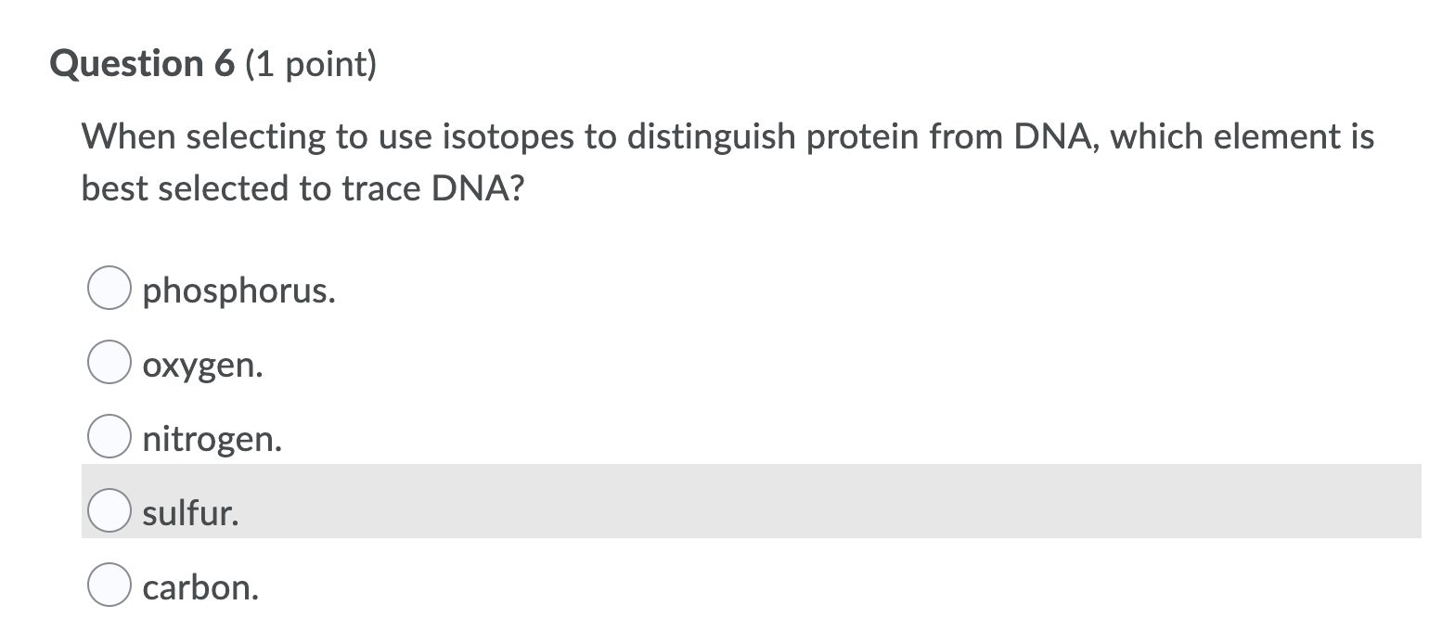Image resolution: width=1442 pixels, height=618 pixels.
Task: Click the "phosphorus." answer label
Action: pyautogui.click(x=239, y=291)
